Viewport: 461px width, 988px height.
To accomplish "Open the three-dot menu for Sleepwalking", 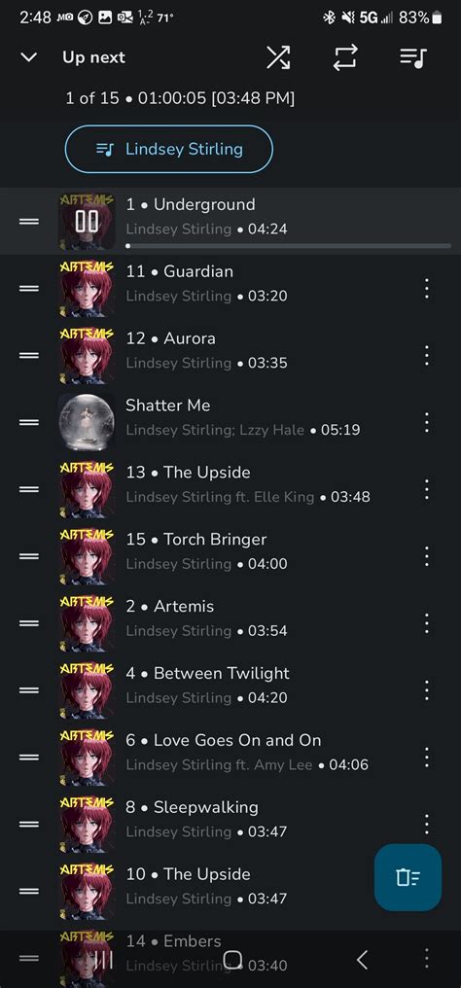I will click(x=427, y=825).
